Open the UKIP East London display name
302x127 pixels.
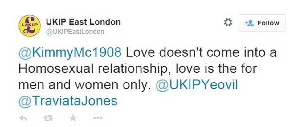(x=83, y=22)
